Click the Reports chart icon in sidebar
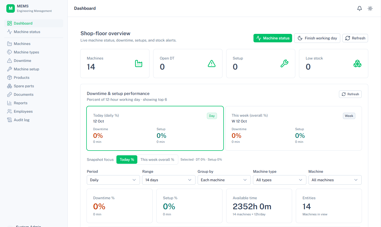The width and height of the screenshot is (381, 227). (10, 103)
